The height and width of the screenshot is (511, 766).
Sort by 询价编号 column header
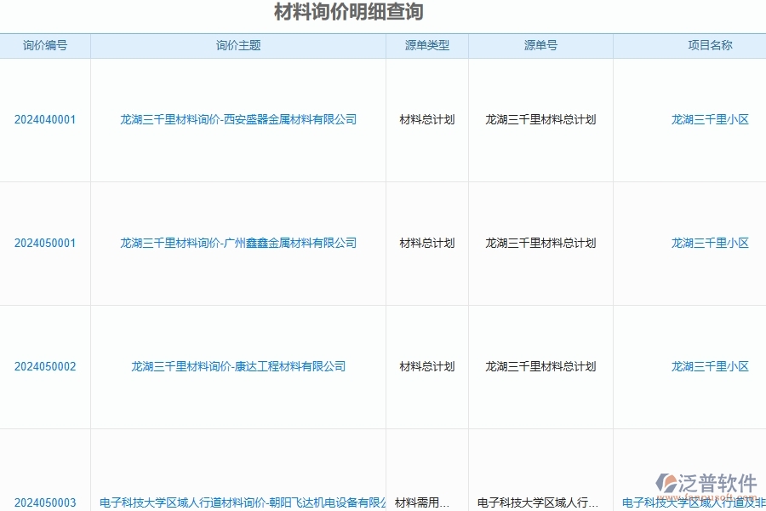click(45, 46)
